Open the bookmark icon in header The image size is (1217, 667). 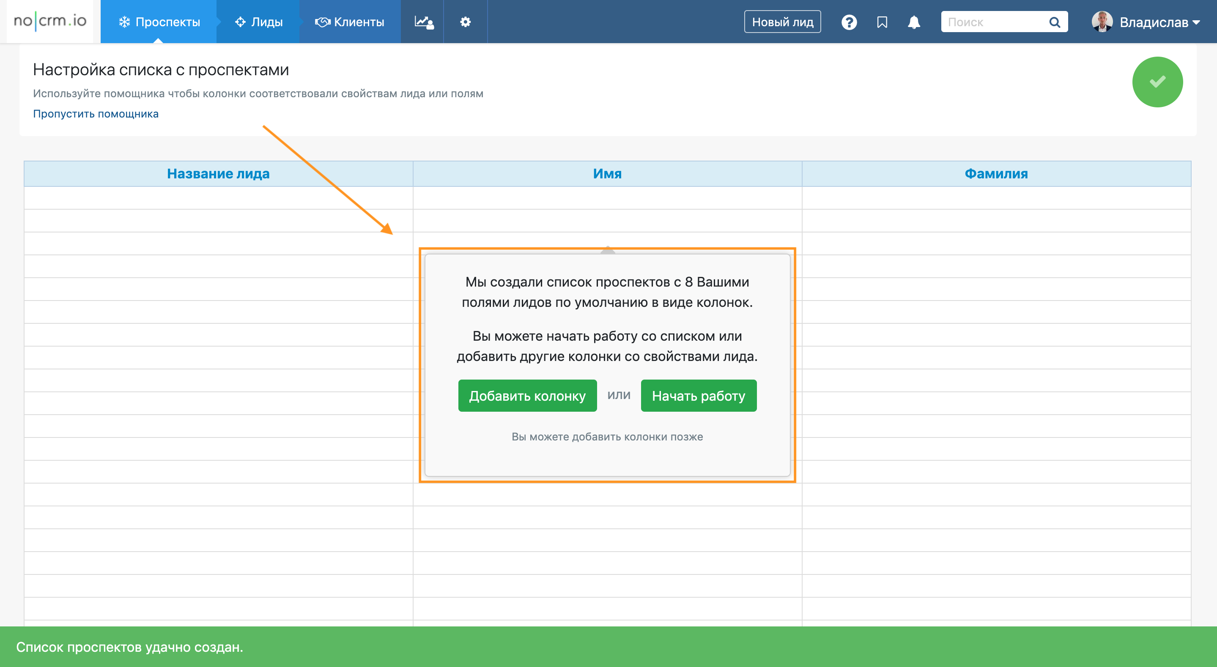pyautogui.click(x=882, y=22)
